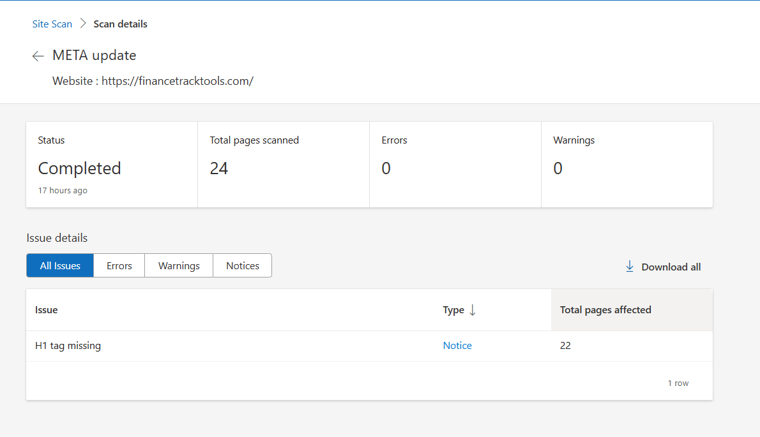The height and width of the screenshot is (437, 760).
Task: Click the Completed status card
Action: (x=112, y=165)
